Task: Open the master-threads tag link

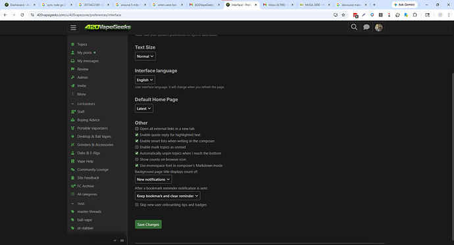Action: (89, 212)
